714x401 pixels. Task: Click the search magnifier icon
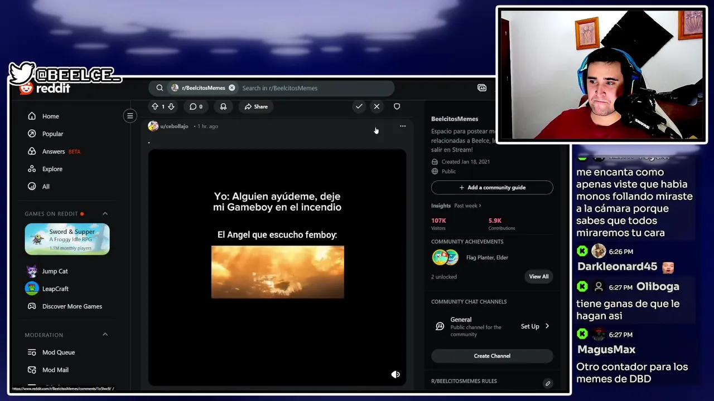click(x=160, y=88)
